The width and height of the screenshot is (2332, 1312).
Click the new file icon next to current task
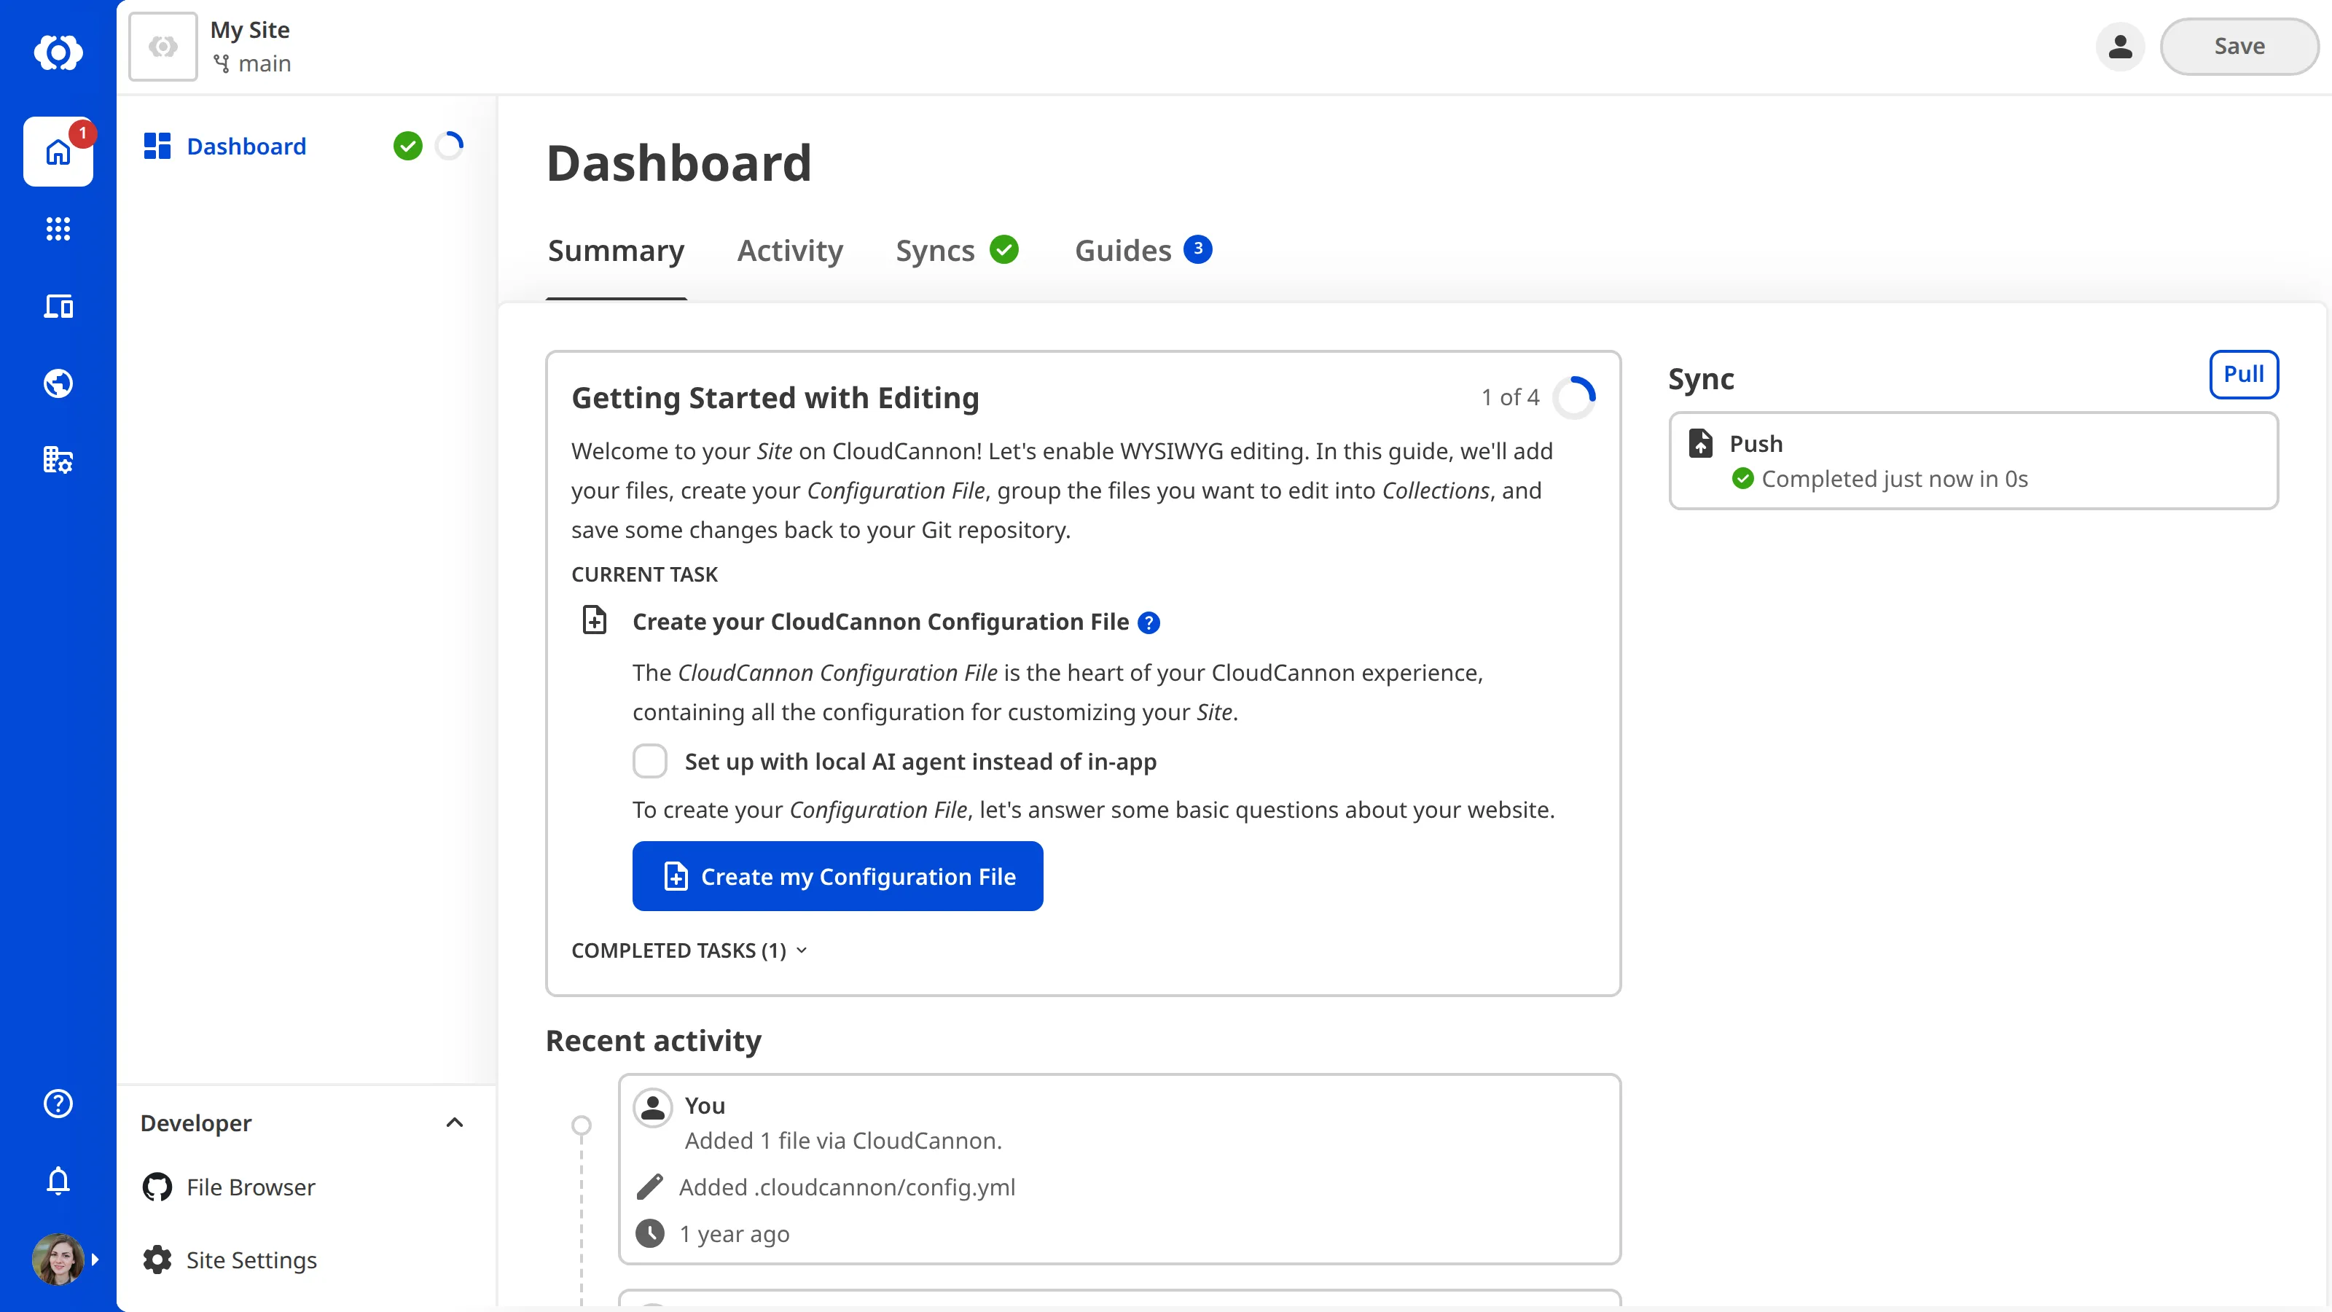tap(595, 620)
